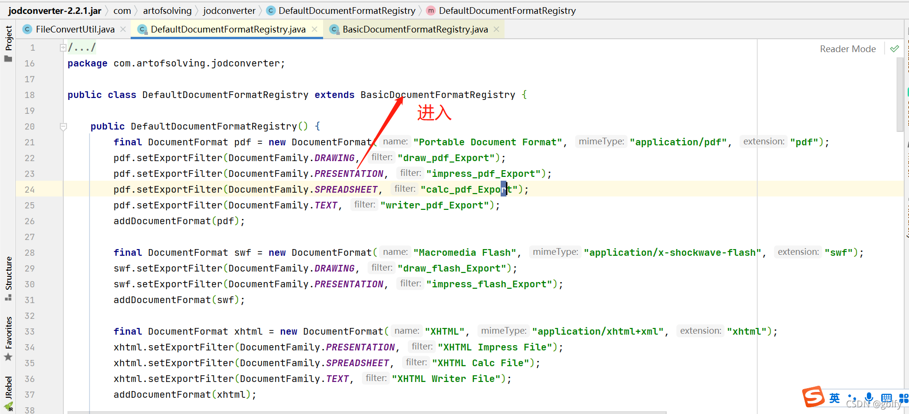Click the artofsolving breadcrumb segment
The height and width of the screenshot is (414, 909).
167,11
